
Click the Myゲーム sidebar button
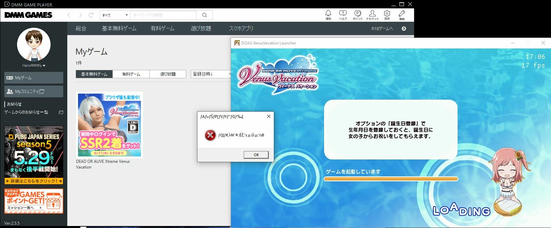coord(34,78)
